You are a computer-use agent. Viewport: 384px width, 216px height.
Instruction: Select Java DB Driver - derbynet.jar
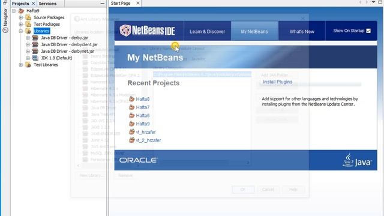(x=68, y=51)
